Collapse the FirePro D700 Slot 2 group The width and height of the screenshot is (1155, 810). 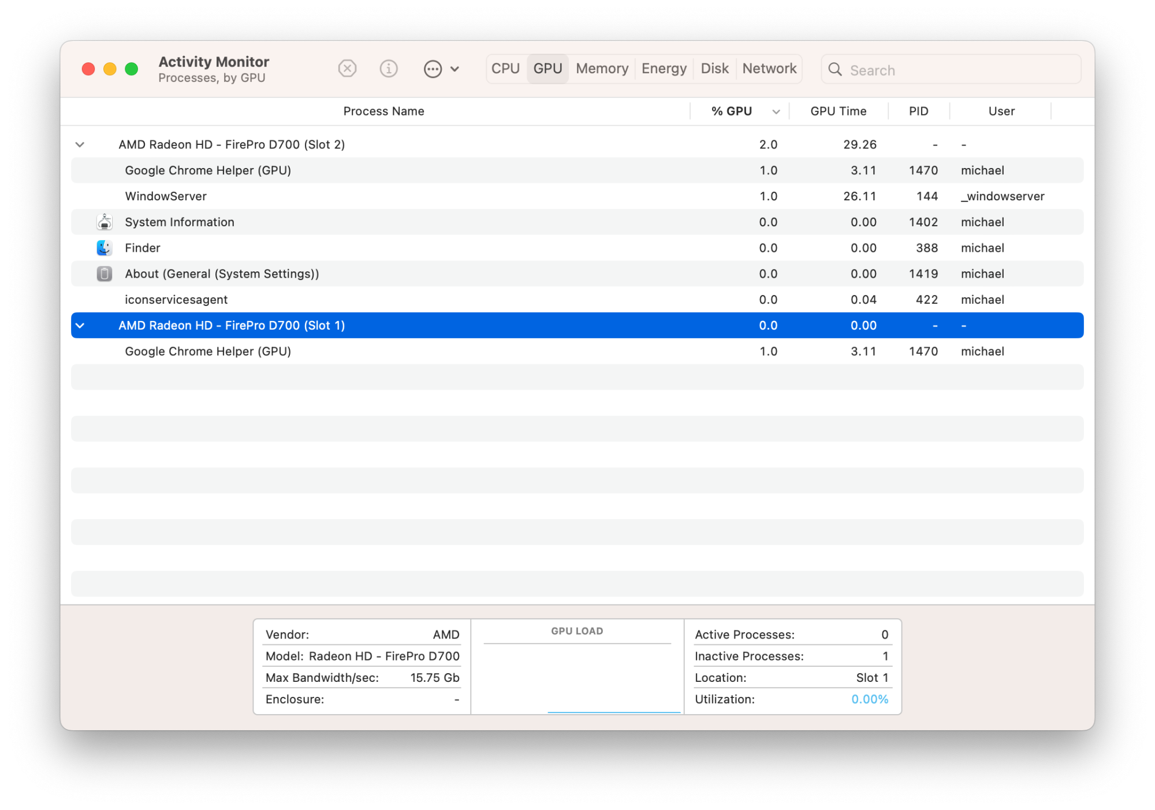coord(80,144)
